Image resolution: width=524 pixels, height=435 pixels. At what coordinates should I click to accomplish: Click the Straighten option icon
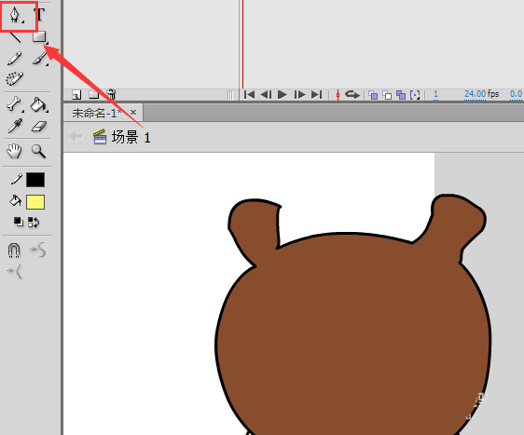point(14,271)
